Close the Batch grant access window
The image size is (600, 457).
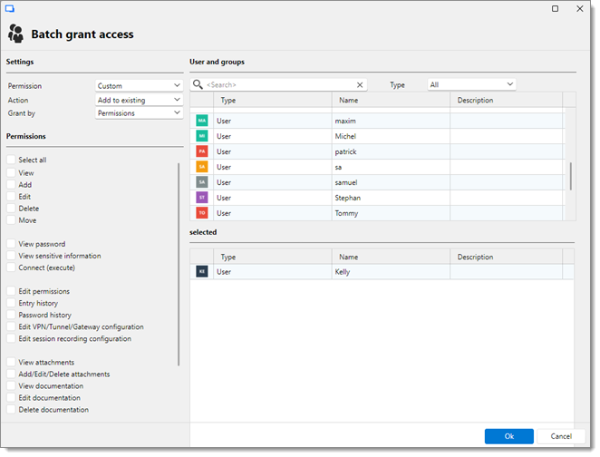(580, 8)
